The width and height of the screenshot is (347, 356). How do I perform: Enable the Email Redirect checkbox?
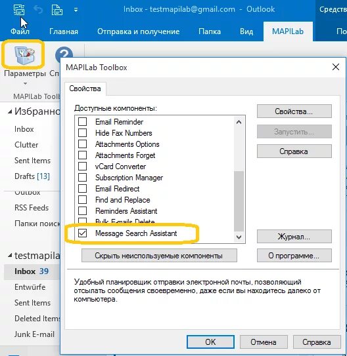82,188
